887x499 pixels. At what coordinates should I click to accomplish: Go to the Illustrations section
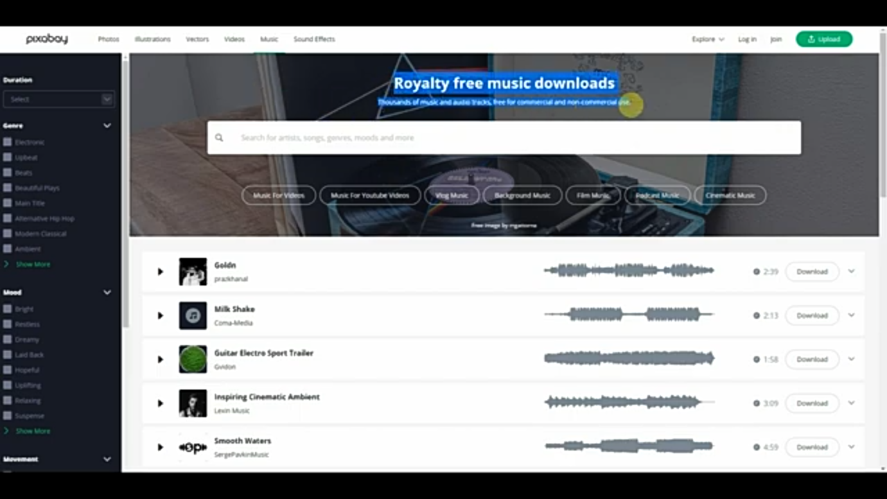[152, 40]
